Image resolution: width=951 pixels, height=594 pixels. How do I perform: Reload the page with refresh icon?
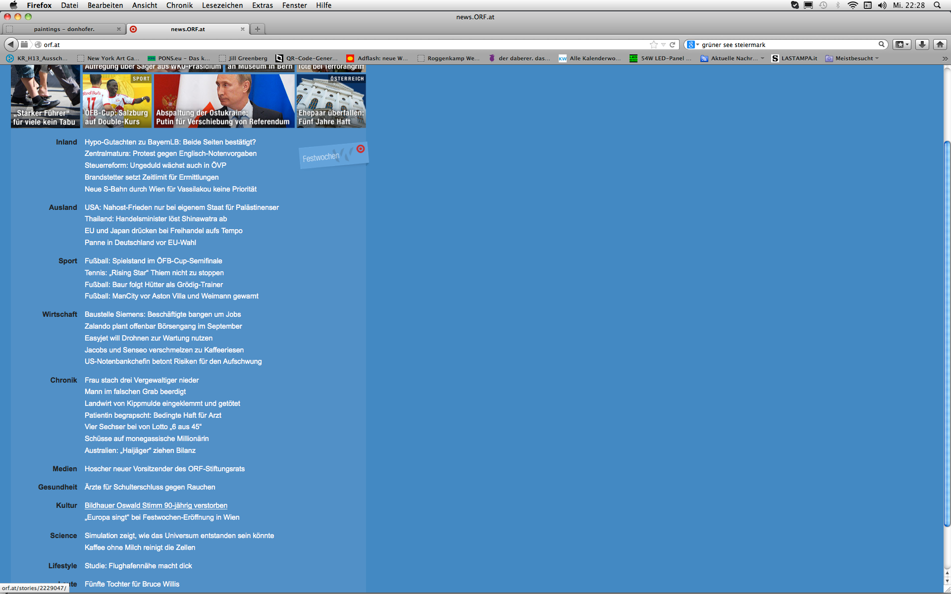[x=673, y=45]
